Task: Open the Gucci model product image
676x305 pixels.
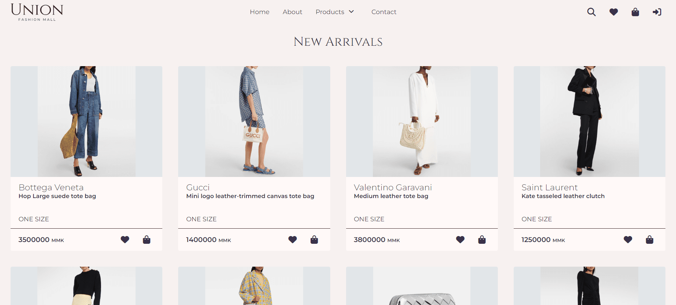Action: click(x=254, y=121)
